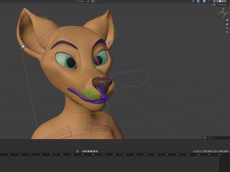The image size is (230, 172).
Task: Switch to rendered viewport shading
Action: coord(225,1)
